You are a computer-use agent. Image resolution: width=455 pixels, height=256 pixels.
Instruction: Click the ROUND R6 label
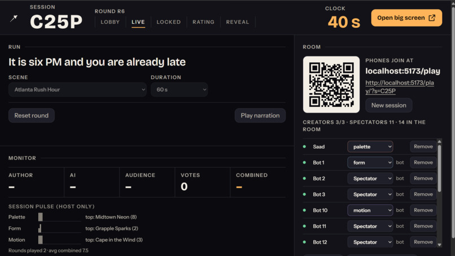coord(110,11)
